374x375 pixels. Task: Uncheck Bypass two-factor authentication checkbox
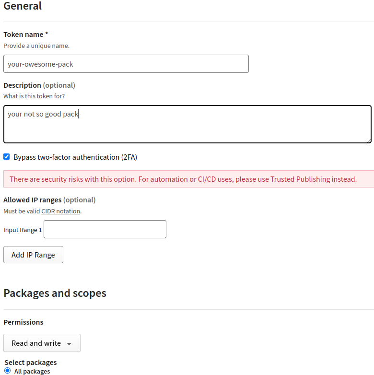pos(7,157)
